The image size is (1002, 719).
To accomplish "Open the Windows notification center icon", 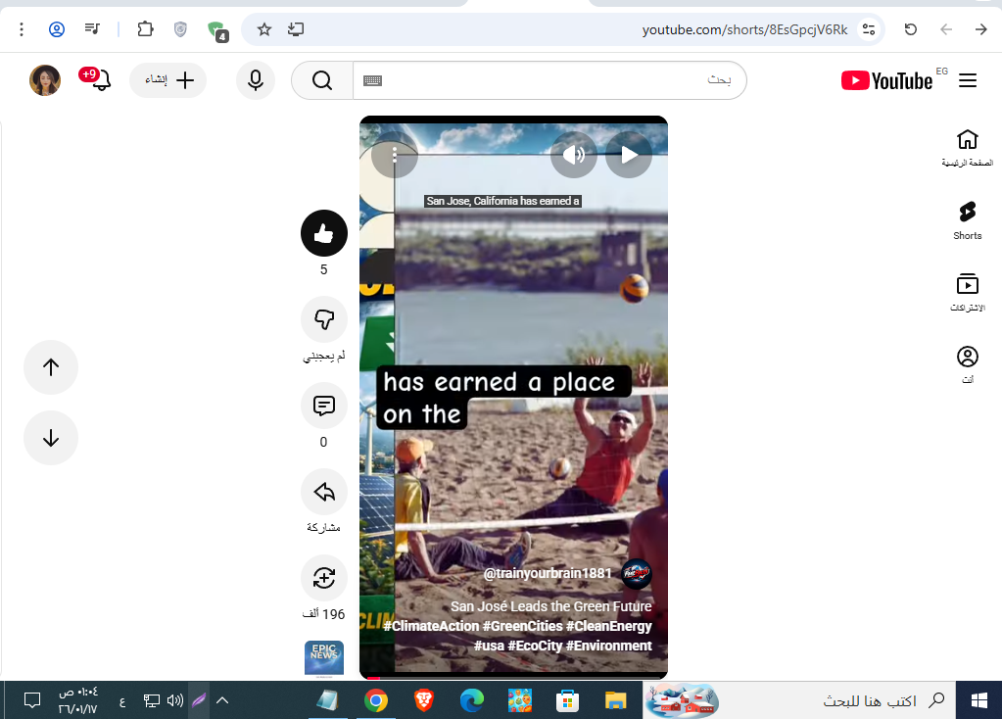I will (x=32, y=700).
